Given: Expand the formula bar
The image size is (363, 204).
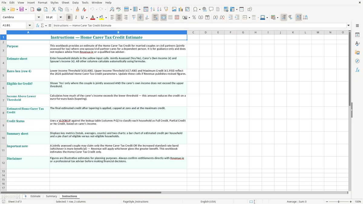Looking at the screenshot, I should [x=348, y=25].
